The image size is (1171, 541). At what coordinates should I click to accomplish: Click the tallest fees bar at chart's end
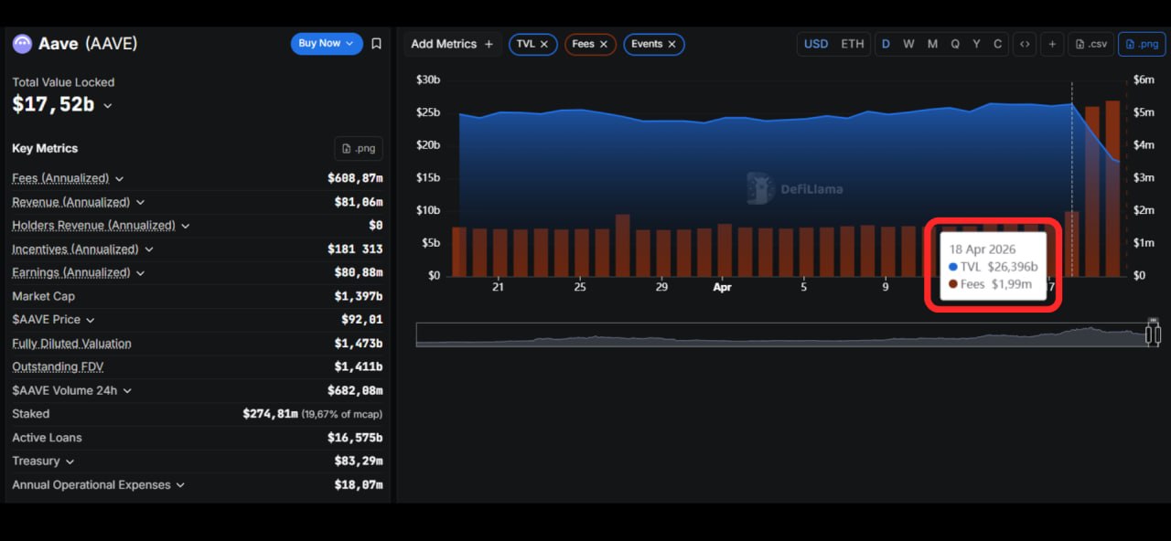coord(1112,188)
